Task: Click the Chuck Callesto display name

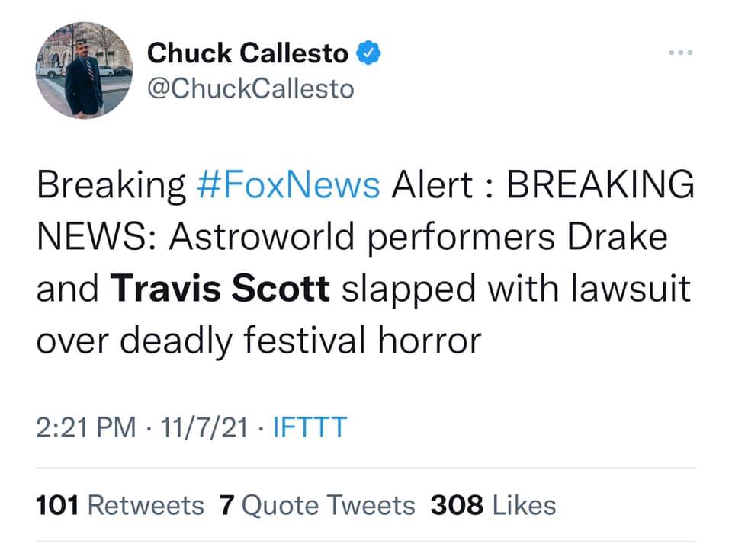Action: click(x=248, y=53)
